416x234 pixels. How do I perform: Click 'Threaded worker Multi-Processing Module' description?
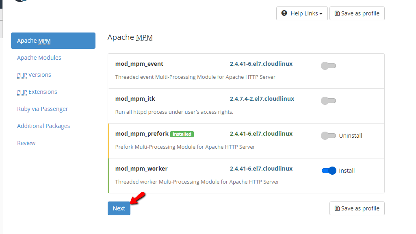coord(197,182)
